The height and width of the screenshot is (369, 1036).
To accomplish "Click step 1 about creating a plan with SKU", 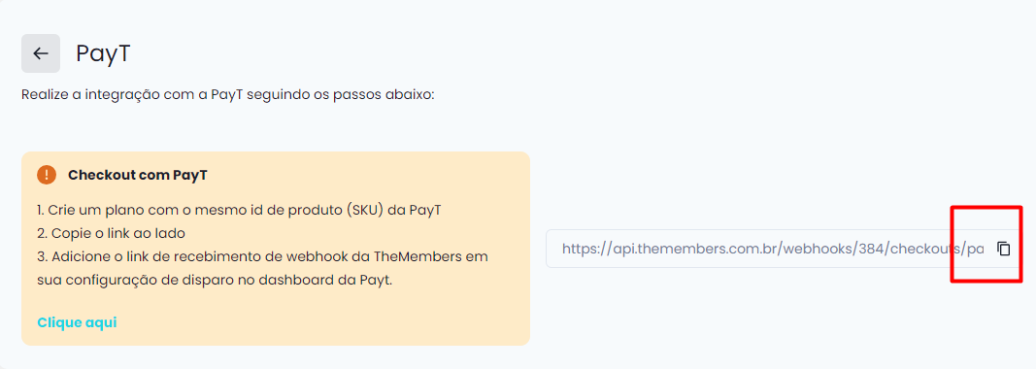I will 239,211.
